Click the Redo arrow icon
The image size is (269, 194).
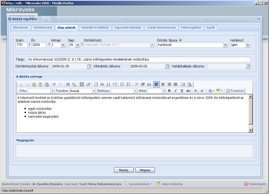click(x=60, y=84)
